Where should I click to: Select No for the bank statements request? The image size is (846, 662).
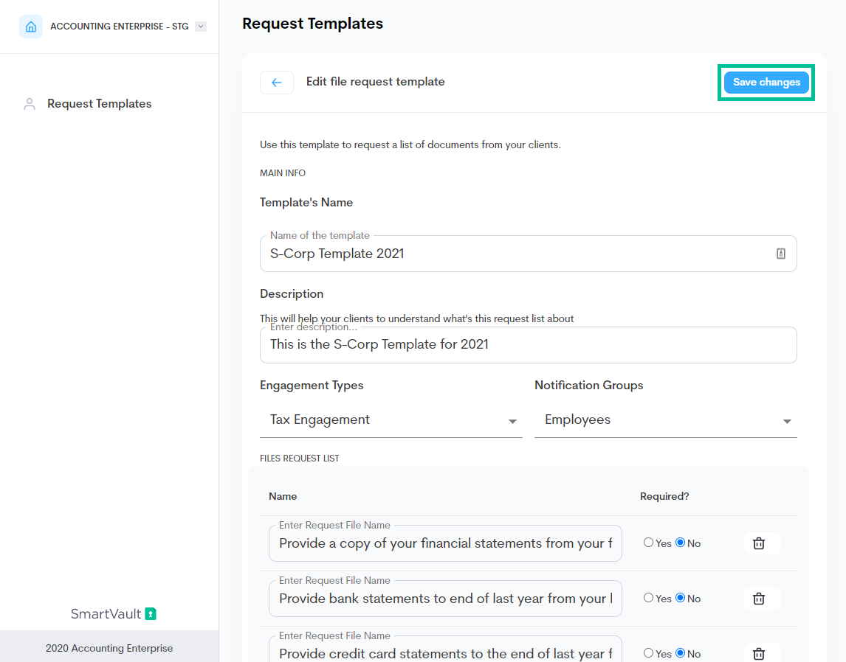(x=680, y=598)
